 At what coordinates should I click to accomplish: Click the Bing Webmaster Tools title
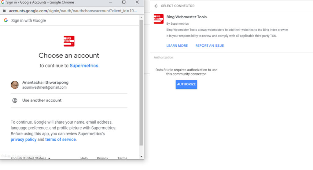(x=186, y=17)
